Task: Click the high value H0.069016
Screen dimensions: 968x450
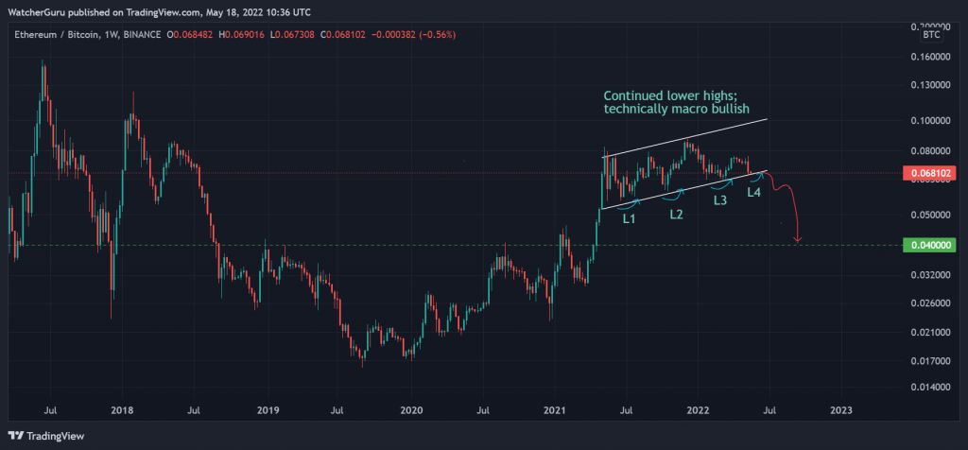Action: tap(241, 35)
